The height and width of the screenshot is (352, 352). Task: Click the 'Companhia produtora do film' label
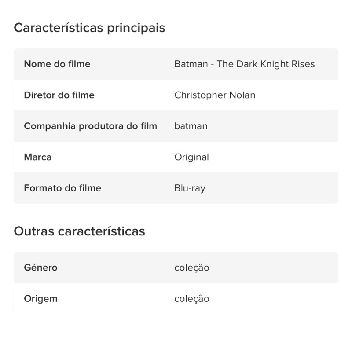tap(90, 126)
